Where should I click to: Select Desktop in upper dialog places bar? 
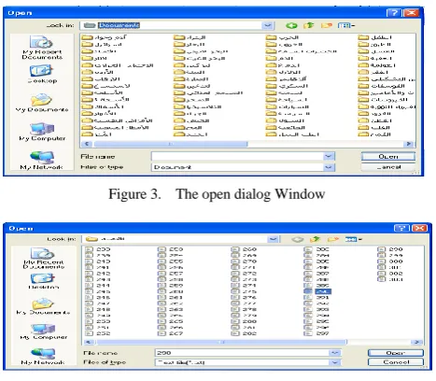[42, 74]
